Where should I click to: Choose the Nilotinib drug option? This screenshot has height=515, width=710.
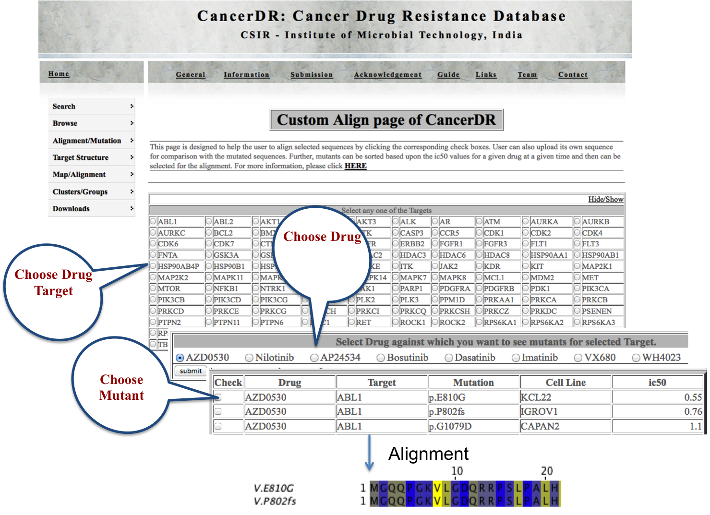coord(249,358)
